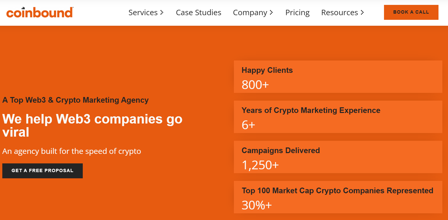Image resolution: width=448 pixels, height=220 pixels.
Task: Open the Company menu item
Action: 250,12
